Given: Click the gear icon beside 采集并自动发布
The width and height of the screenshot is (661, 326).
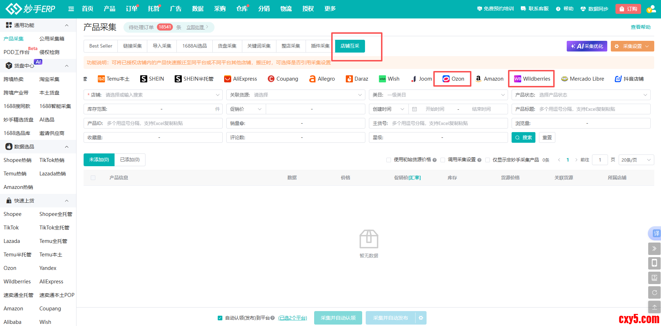Looking at the screenshot, I should (421, 318).
